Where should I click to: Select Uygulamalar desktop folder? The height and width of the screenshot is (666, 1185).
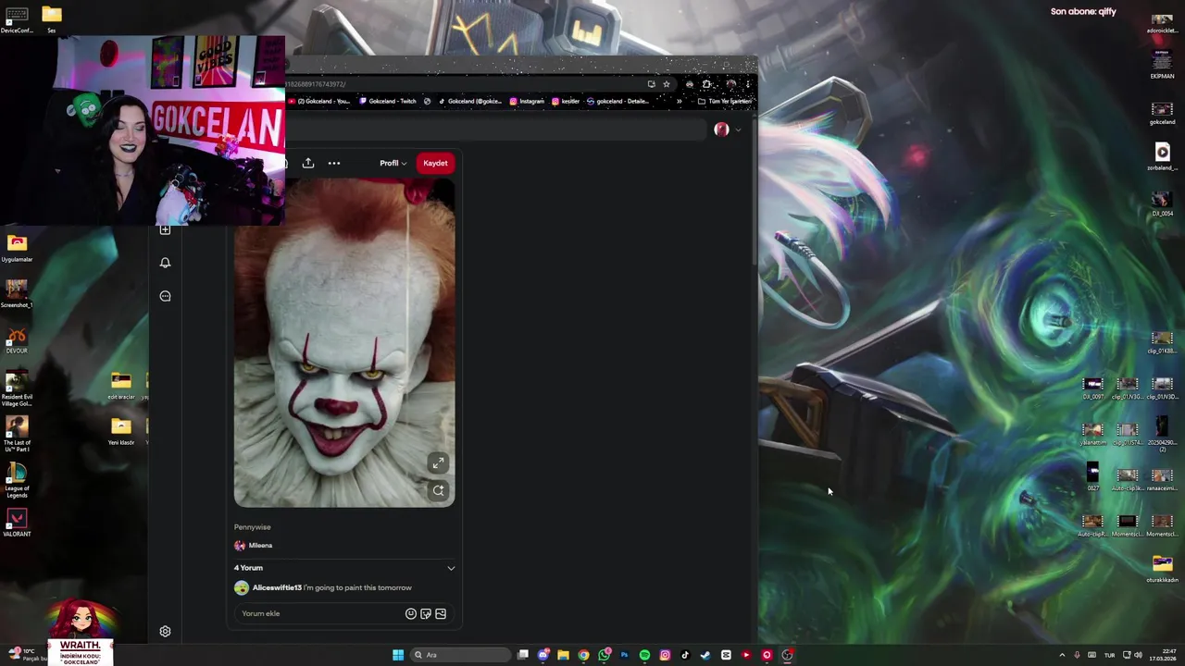[x=17, y=248]
